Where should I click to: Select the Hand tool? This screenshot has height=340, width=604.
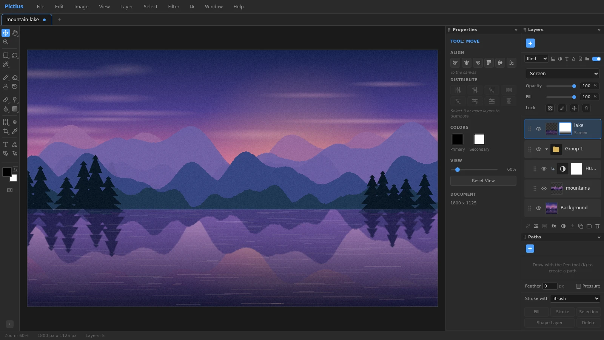point(15,33)
